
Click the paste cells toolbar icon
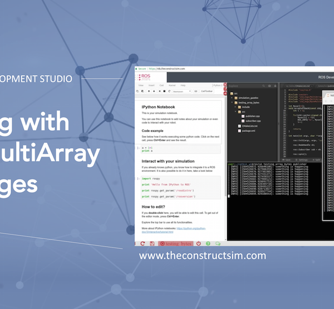pos(143,91)
